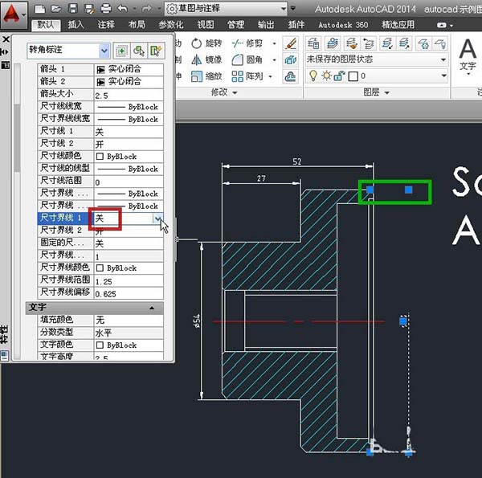Screen dimensions: 482x478
Task: Click the Save disk icon
Action: [72, 9]
